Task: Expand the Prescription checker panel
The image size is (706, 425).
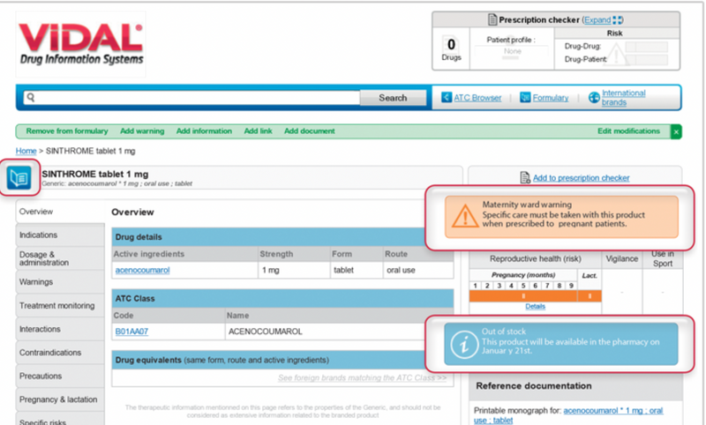Action: tap(597, 19)
